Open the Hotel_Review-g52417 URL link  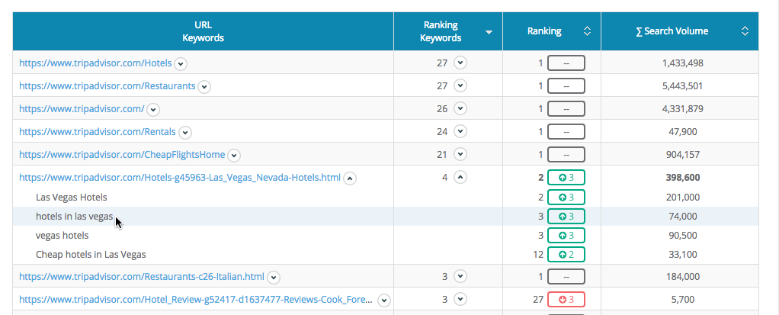tap(196, 299)
